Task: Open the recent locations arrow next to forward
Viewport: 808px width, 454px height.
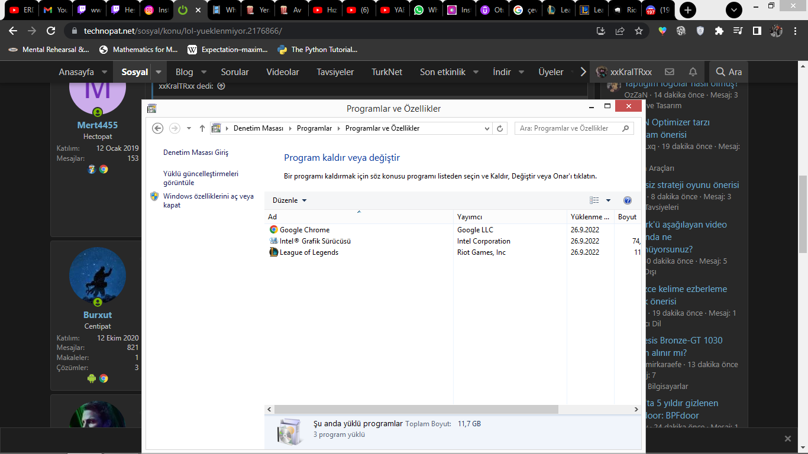Action: tap(189, 128)
